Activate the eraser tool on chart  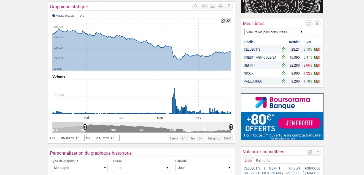pyautogui.click(x=228, y=21)
